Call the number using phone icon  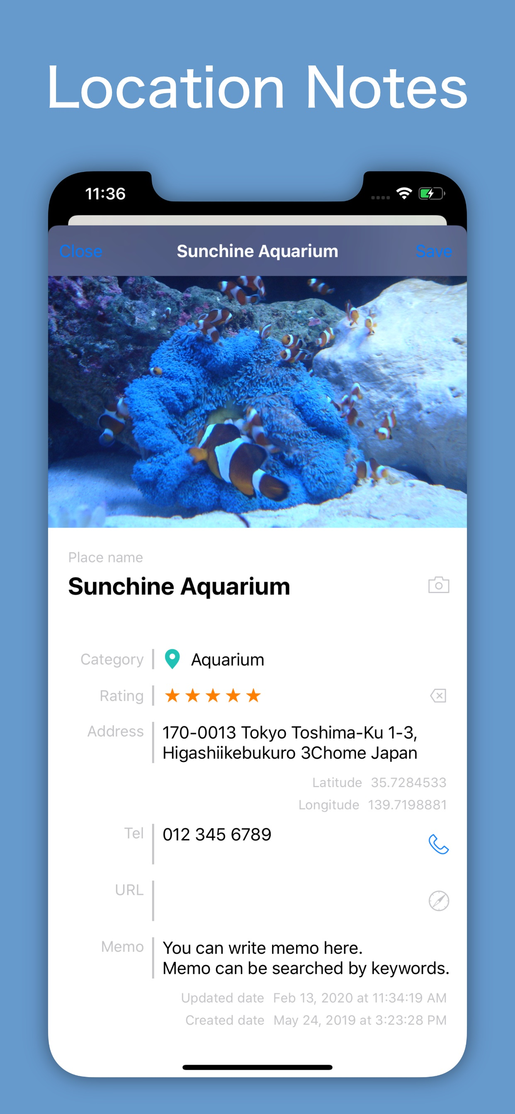point(438,844)
